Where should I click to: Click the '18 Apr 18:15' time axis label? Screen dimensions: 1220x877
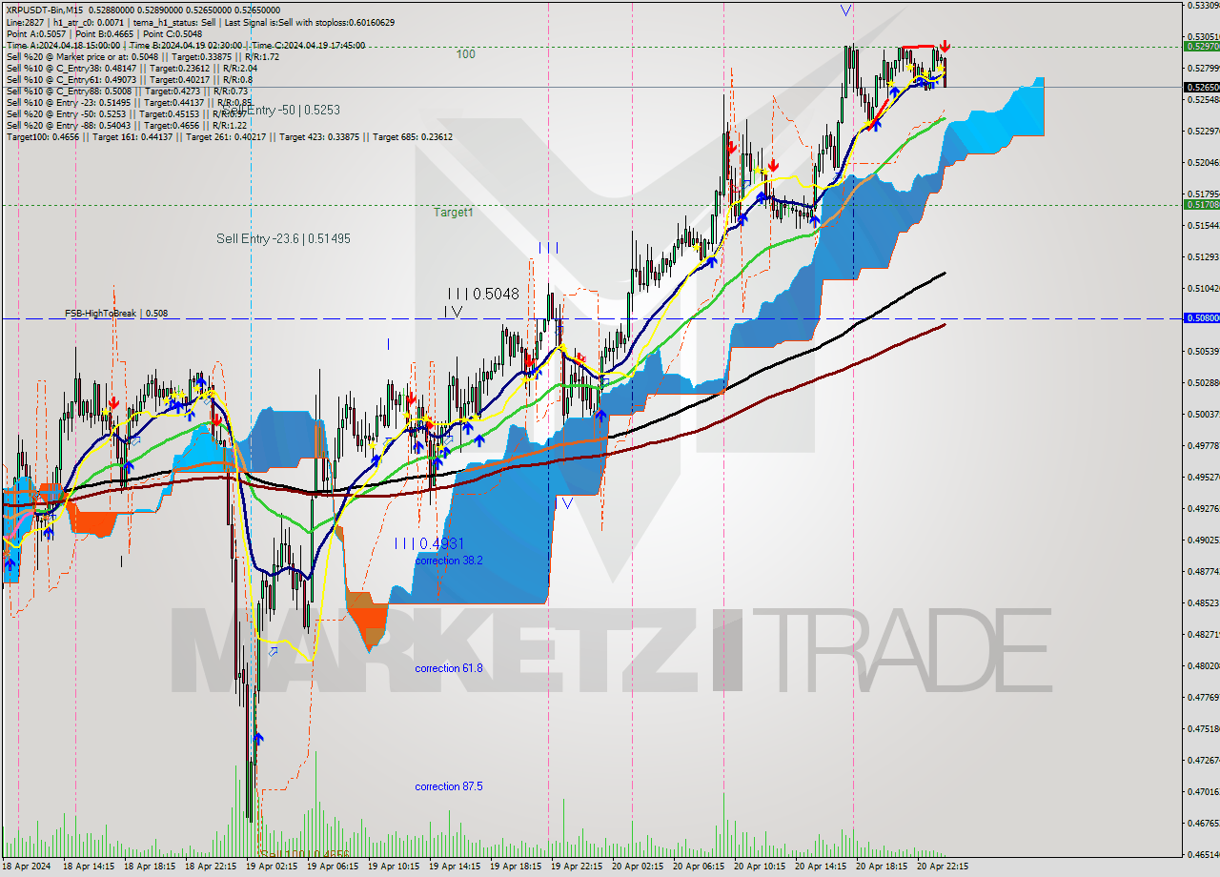(x=150, y=867)
